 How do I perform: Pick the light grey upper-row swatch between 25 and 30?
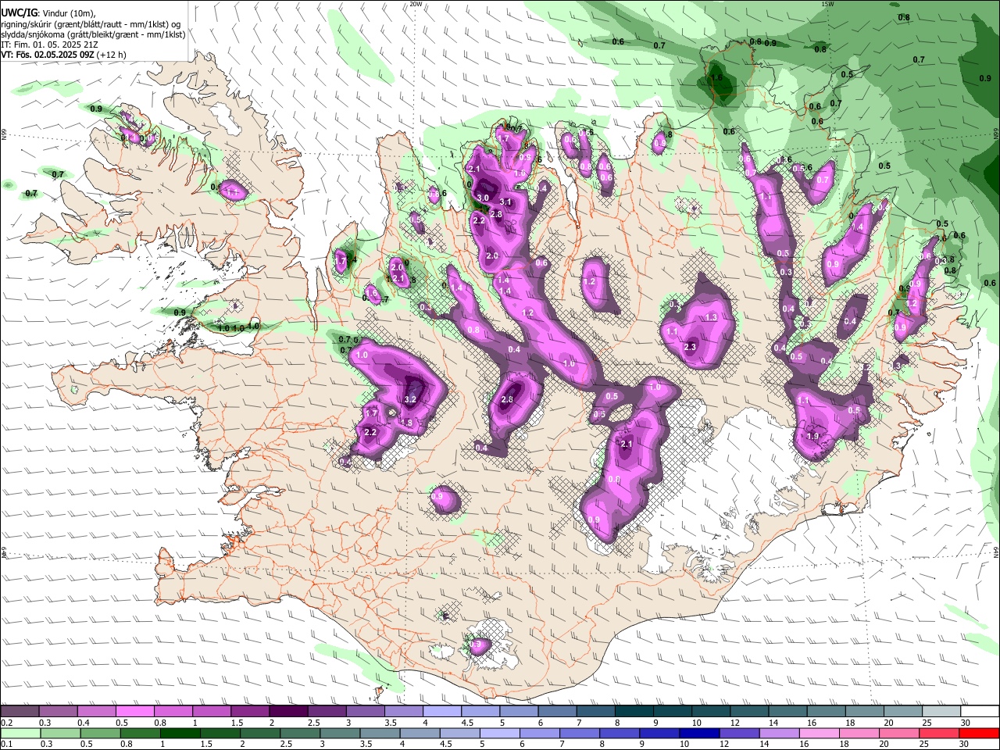942,711
